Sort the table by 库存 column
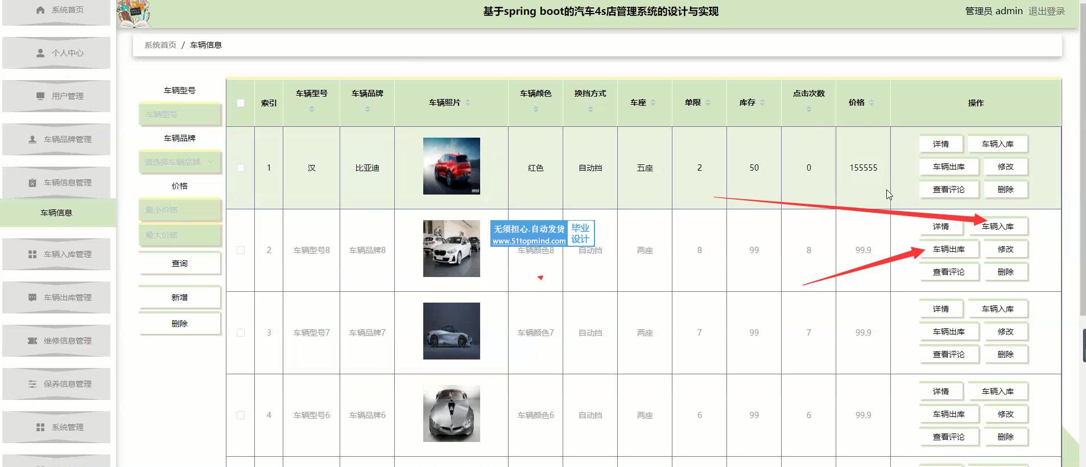 [x=762, y=103]
